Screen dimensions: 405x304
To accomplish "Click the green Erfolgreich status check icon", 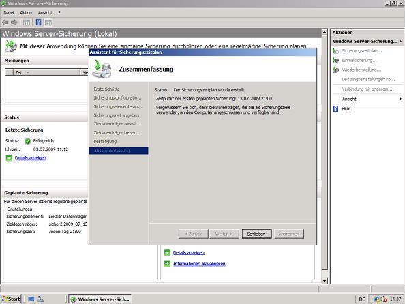I will click(27, 141).
